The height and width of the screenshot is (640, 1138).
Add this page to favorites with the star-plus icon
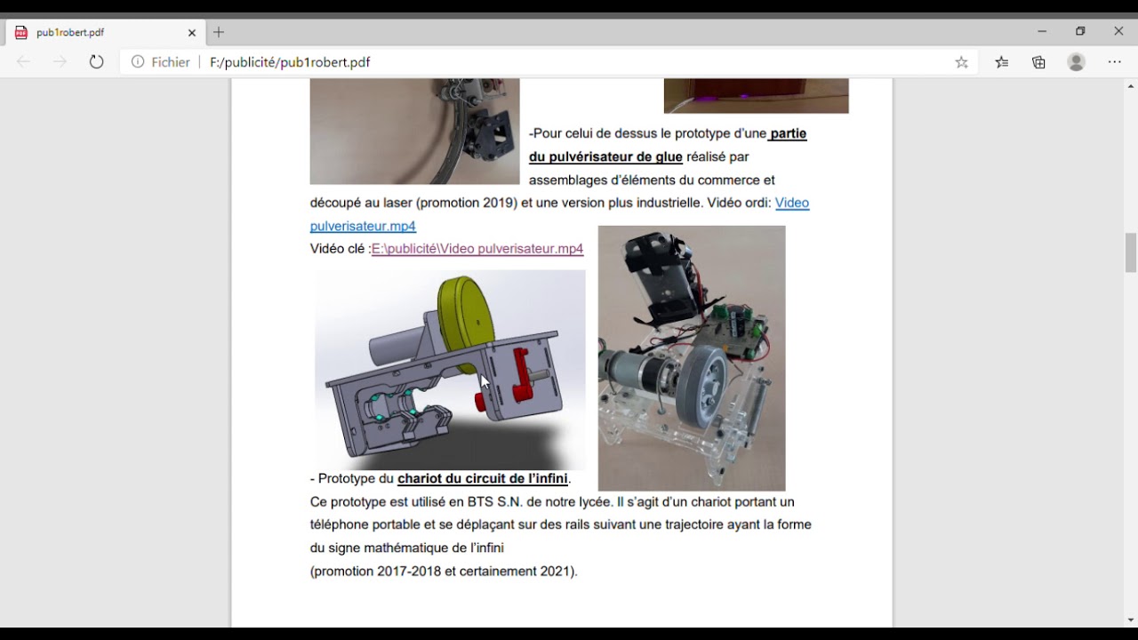tap(961, 62)
